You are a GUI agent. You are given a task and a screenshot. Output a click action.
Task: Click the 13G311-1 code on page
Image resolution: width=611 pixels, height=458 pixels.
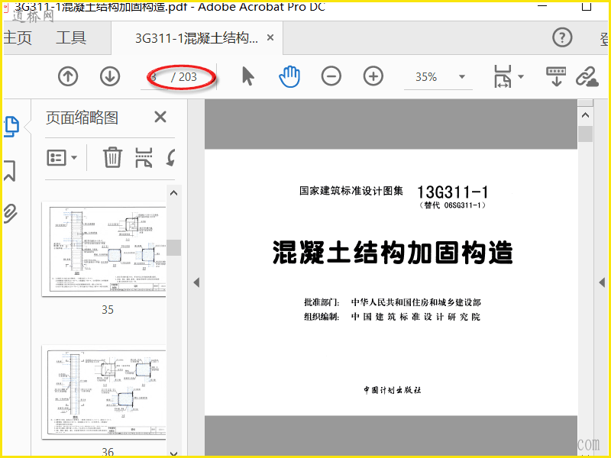pyautogui.click(x=452, y=192)
